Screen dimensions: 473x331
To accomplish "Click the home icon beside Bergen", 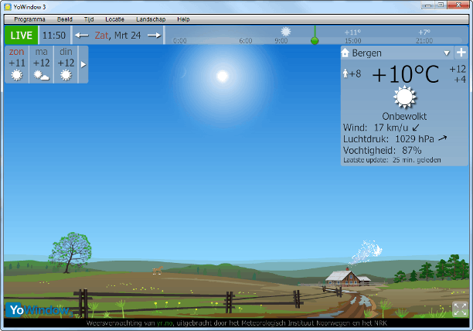I will pyautogui.click(x=345, y=54).
